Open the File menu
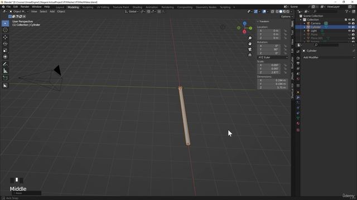The height and width of the screenshot is (200, 357). pos(8,7)
